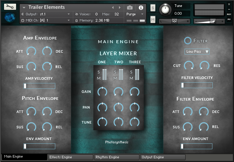The width and height of the screenshot is (234, 162).
Task: Click the Pitch Envelope ENV AMOUNT slider
Action: pyautogui.click(x=40, y=146)
